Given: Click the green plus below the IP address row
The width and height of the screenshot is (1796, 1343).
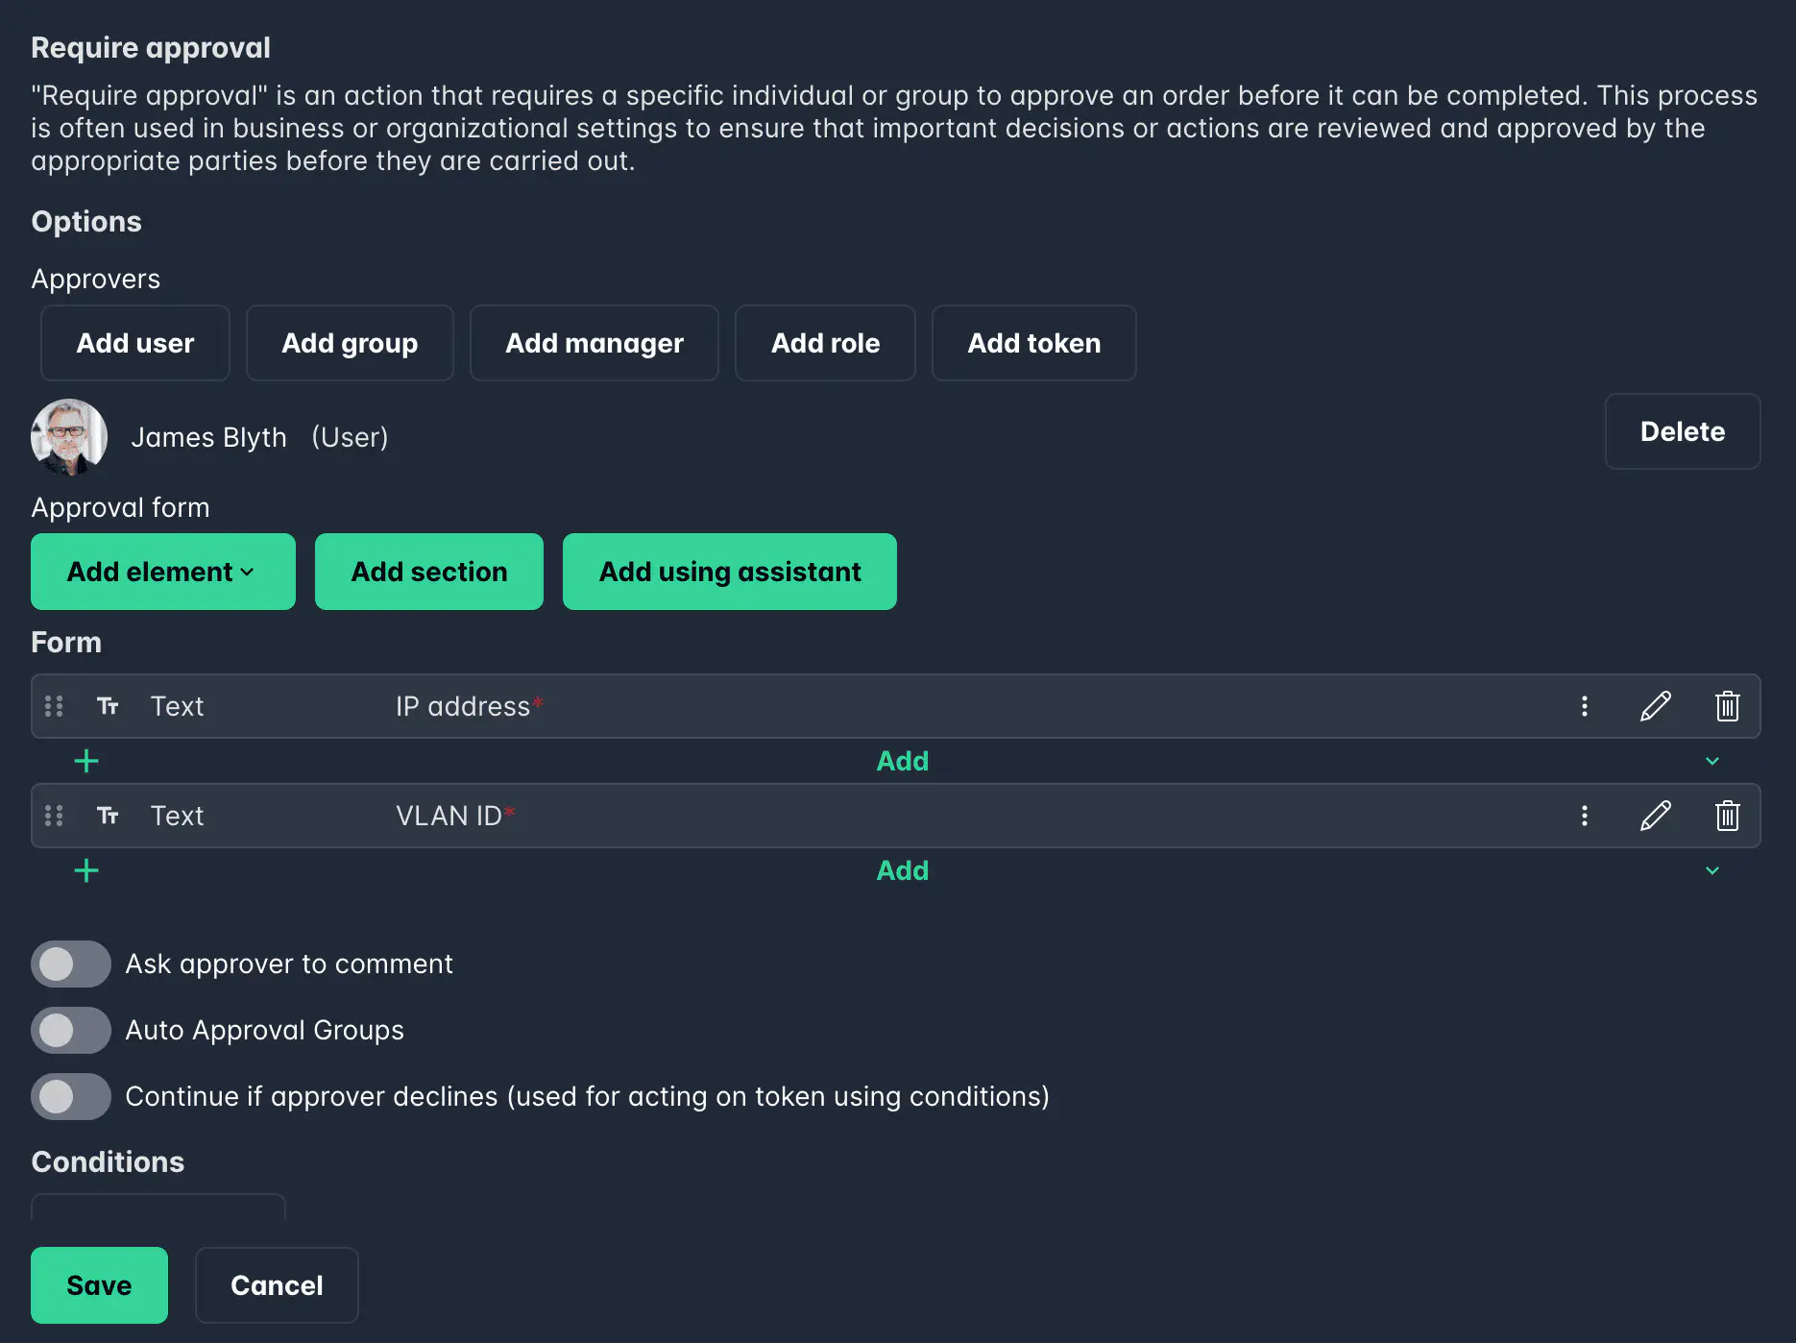Looking at the screenshot, I should [x=85, y=761].
